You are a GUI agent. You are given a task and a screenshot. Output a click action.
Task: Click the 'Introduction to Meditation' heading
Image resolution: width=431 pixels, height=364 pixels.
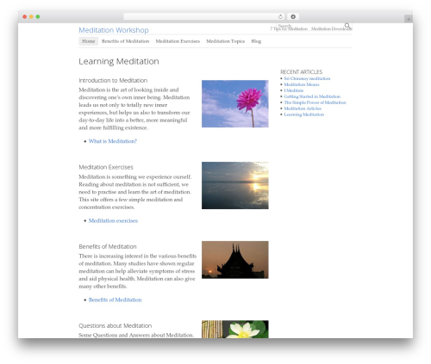pyautogui.click(x=113, y=80)
